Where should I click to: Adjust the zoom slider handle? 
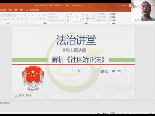tap(138, 113)
